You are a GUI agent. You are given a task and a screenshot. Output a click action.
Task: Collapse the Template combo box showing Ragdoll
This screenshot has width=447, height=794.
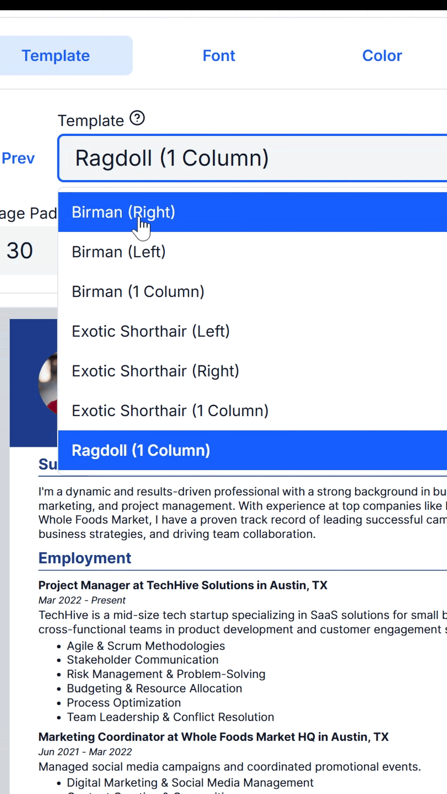coord(252,158)
